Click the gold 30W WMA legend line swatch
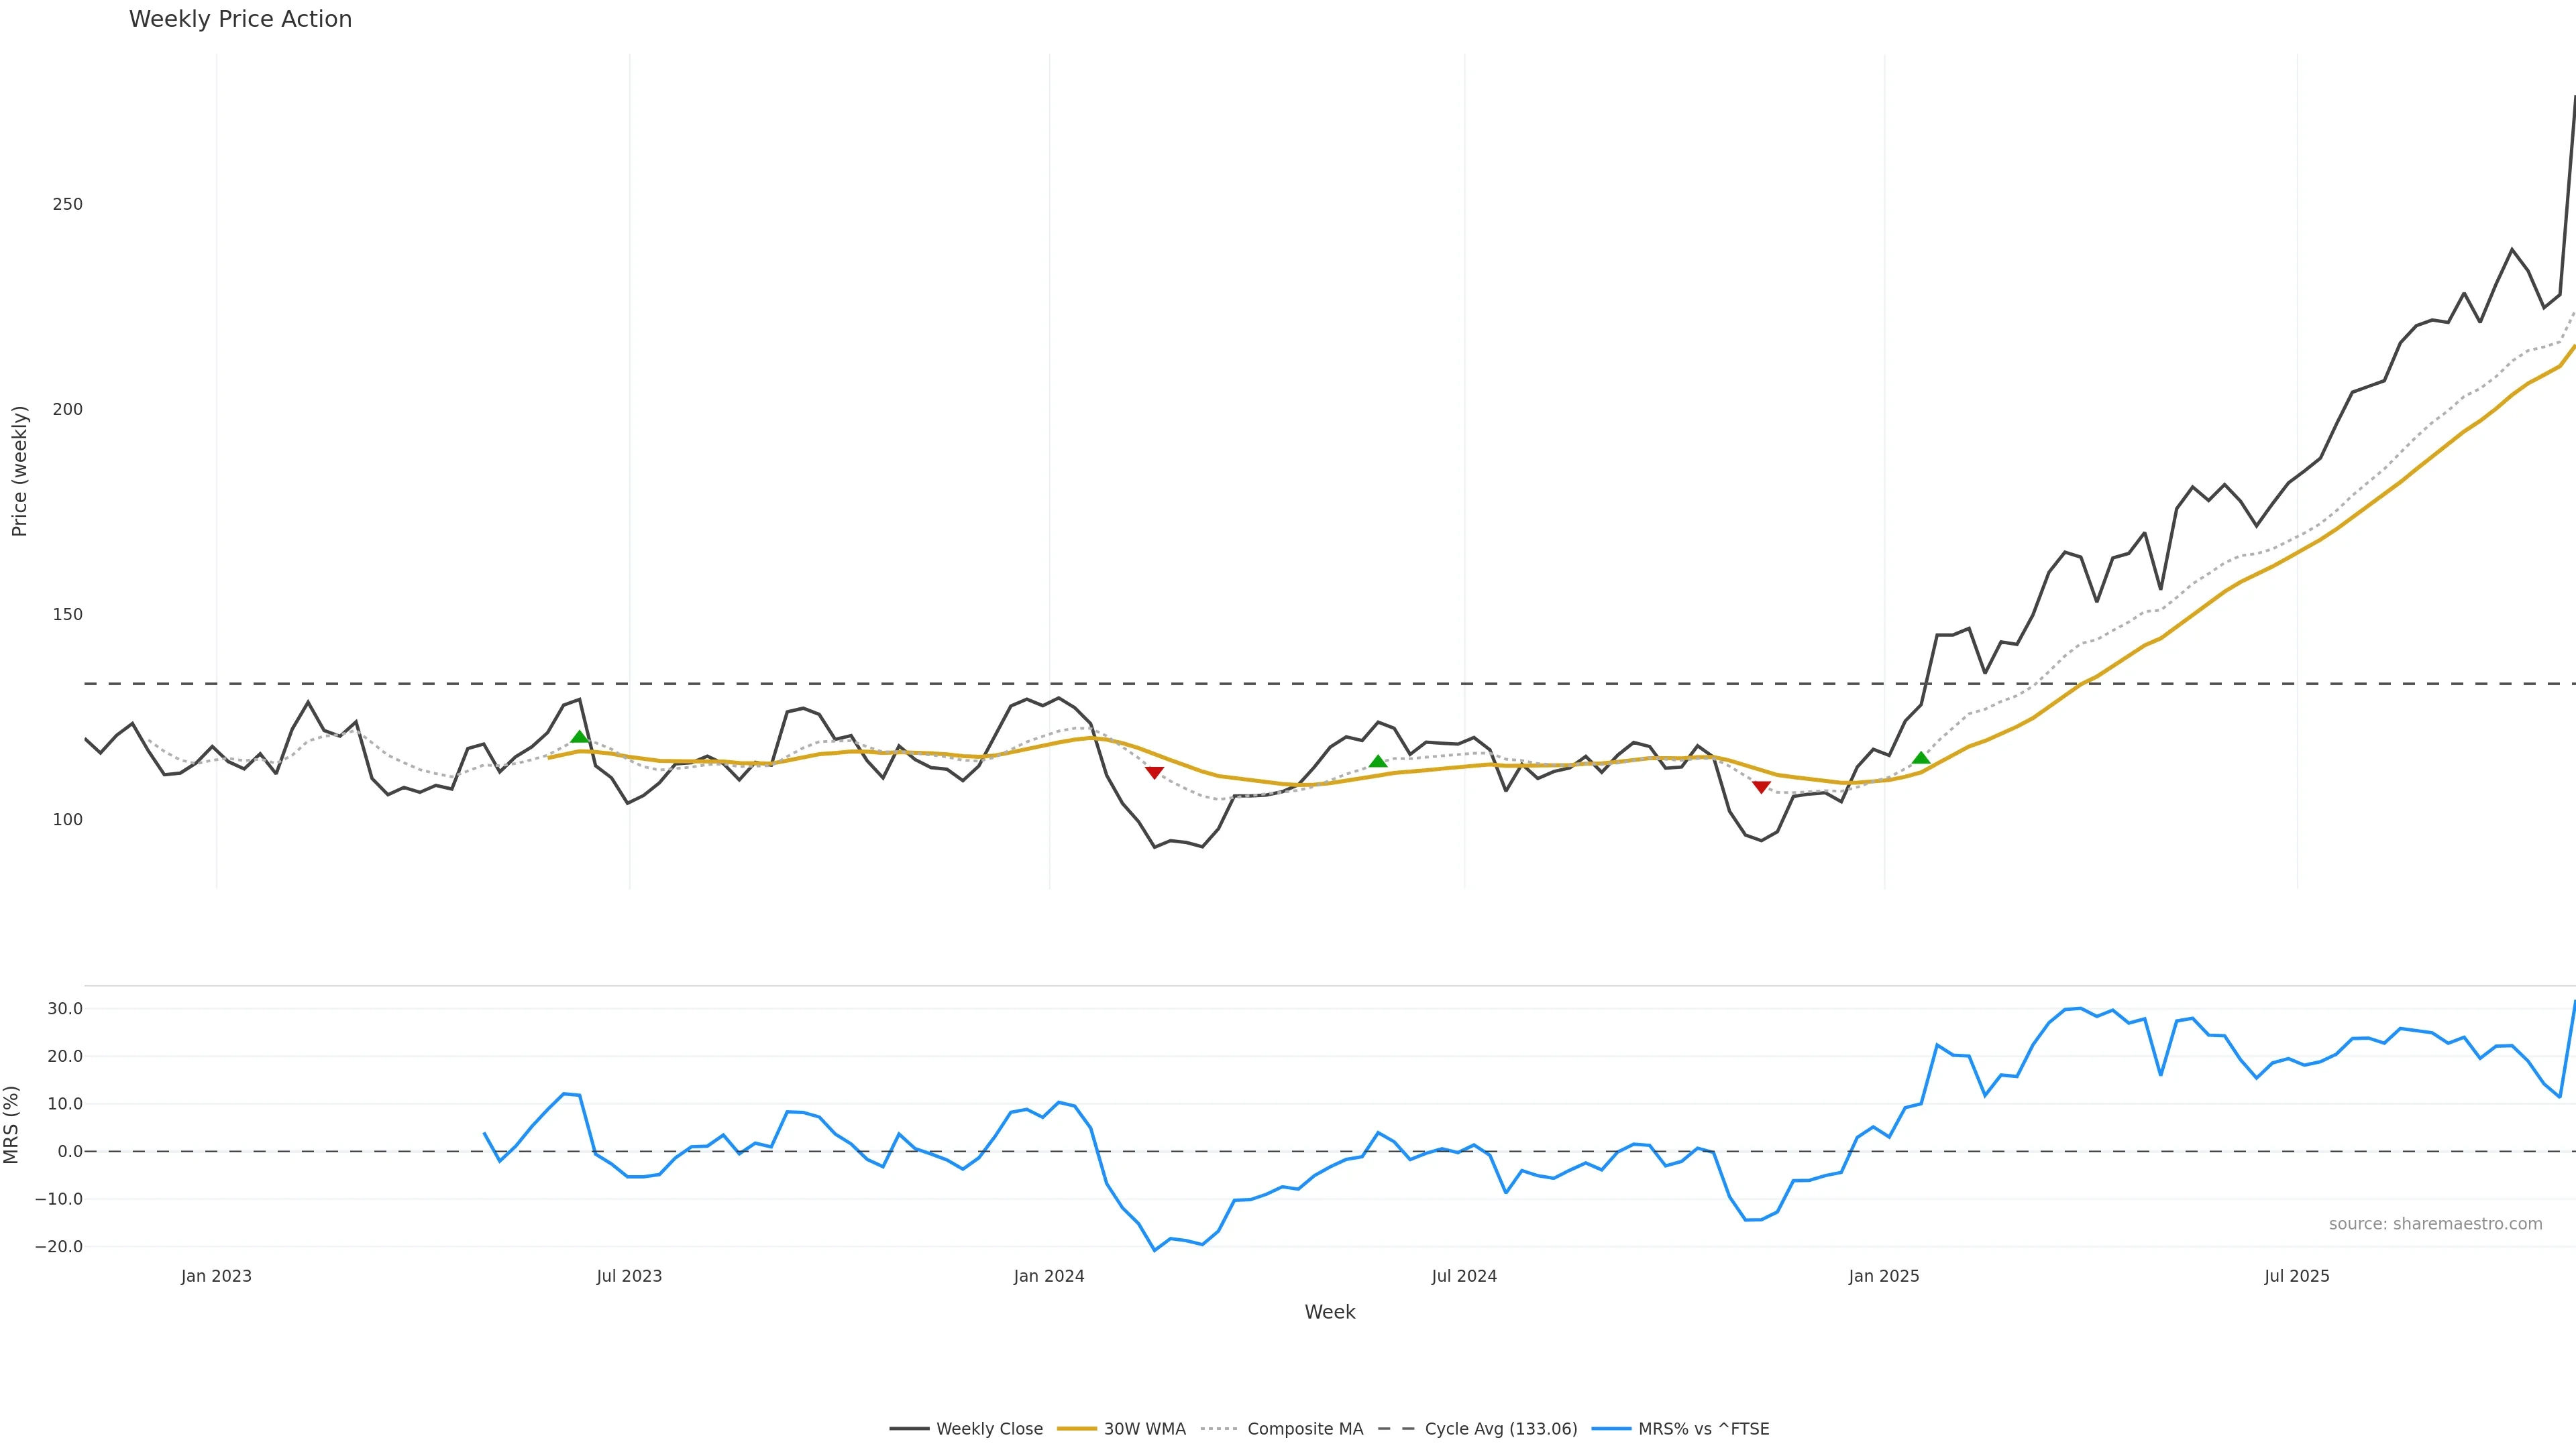The width and height of the screenshot is (2576, 1448). [1076, 1429]
